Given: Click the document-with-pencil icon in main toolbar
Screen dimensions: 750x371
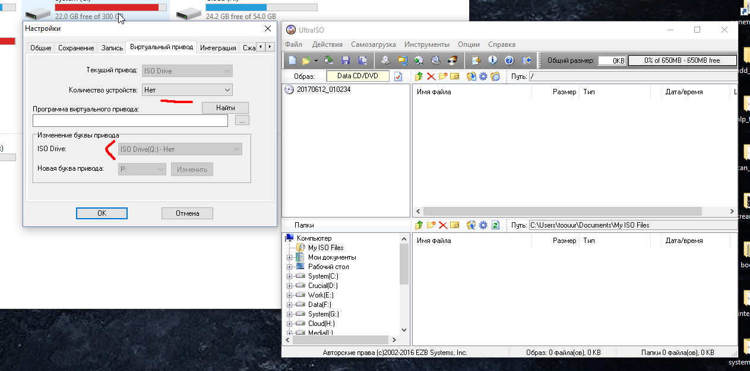Looking at the screenshot, I should point(476,60).
